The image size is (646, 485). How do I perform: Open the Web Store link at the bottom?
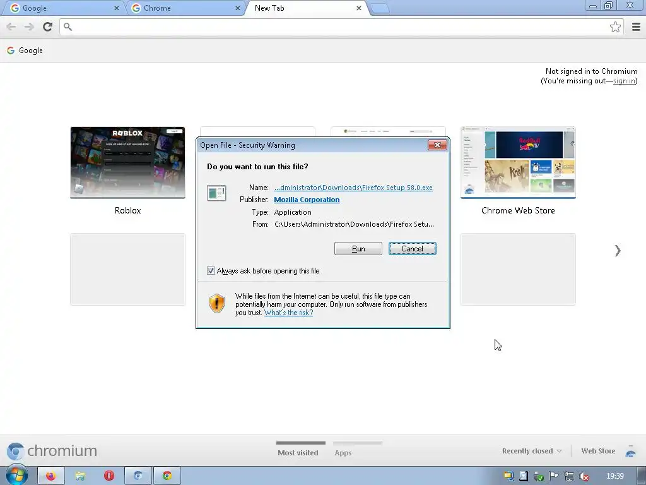[x=598, y=451]
